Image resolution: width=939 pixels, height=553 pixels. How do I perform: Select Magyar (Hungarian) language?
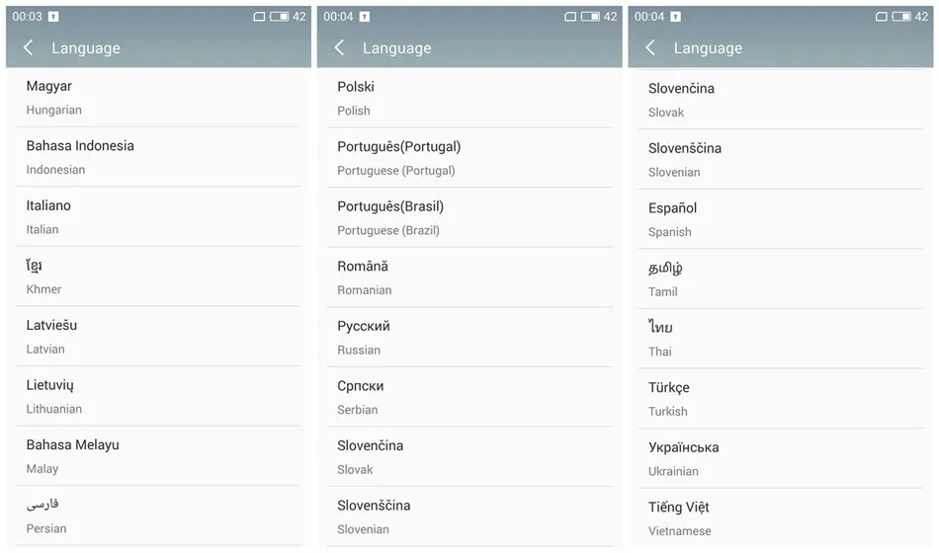coord(158,98)
